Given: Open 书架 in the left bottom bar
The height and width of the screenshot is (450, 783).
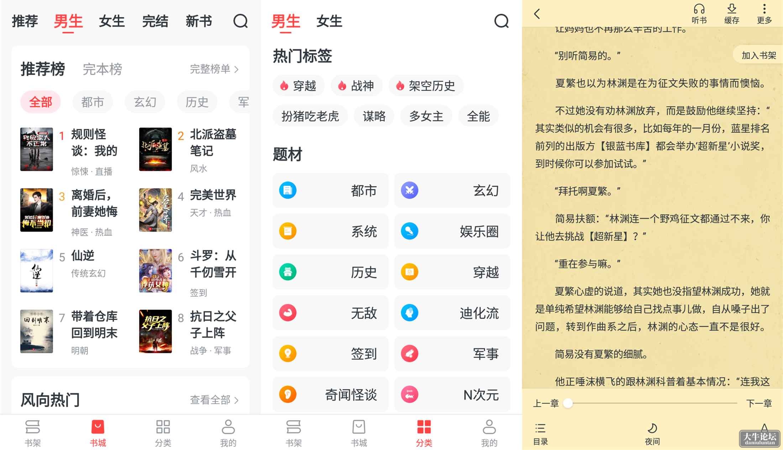Looking at the screenshot, I should pyautogui.click(x=32, y=433).
